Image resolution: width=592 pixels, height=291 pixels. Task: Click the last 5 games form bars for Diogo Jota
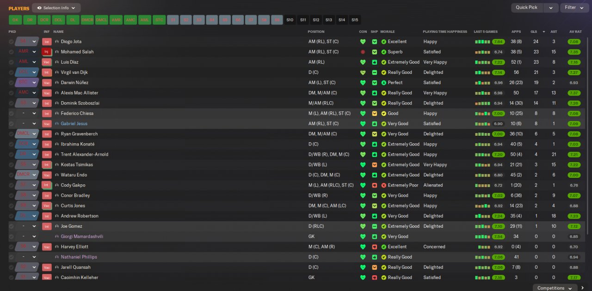point(482,42)
